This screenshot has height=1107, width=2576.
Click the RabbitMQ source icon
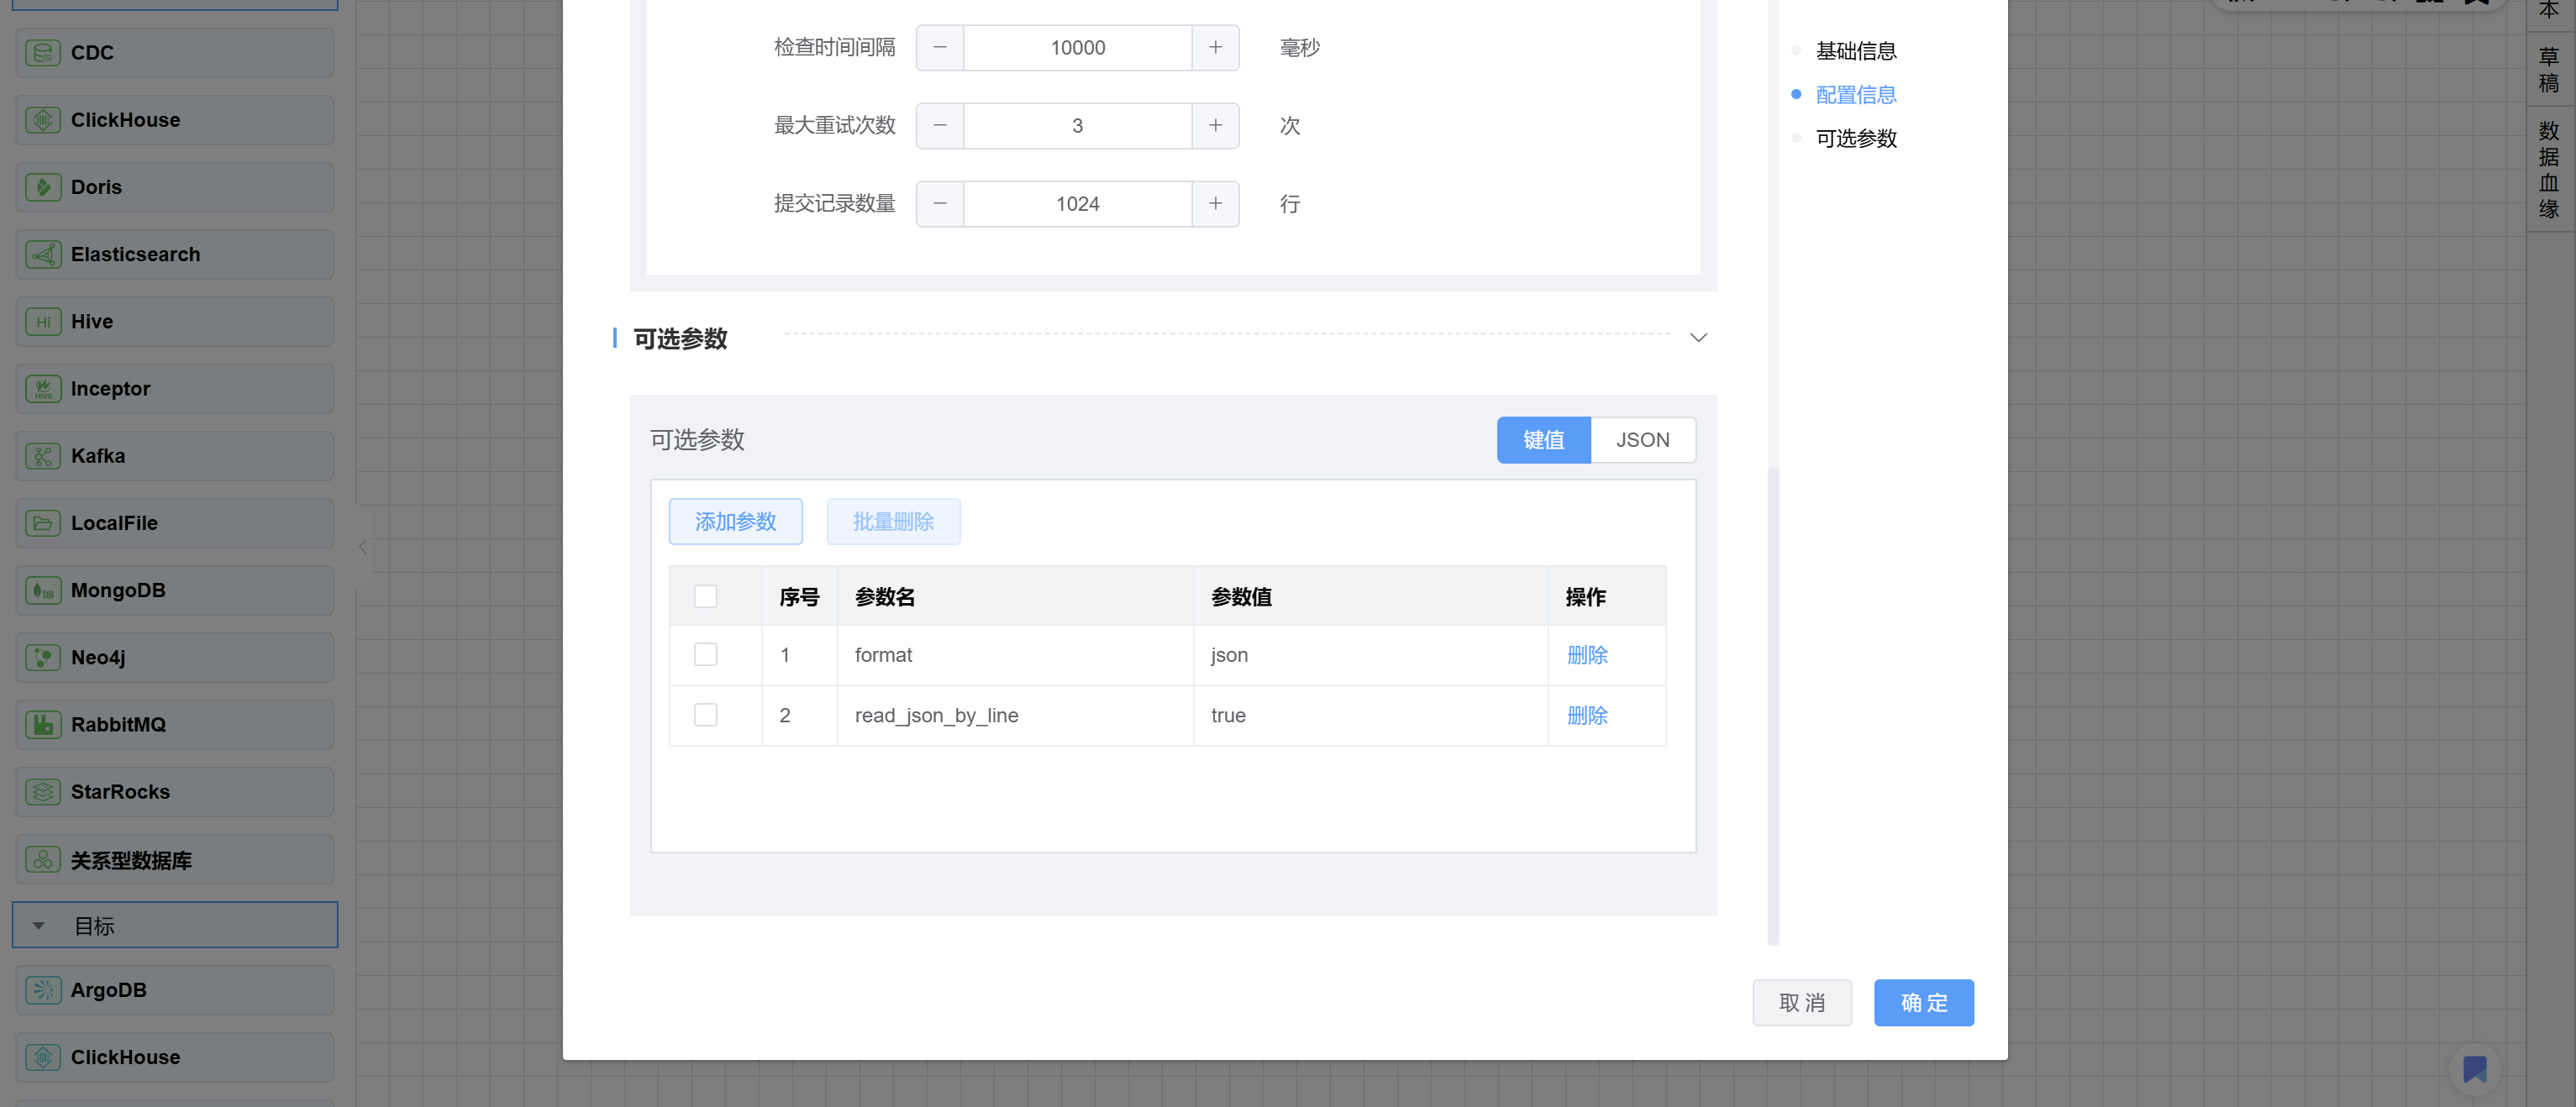pos(43,725)
